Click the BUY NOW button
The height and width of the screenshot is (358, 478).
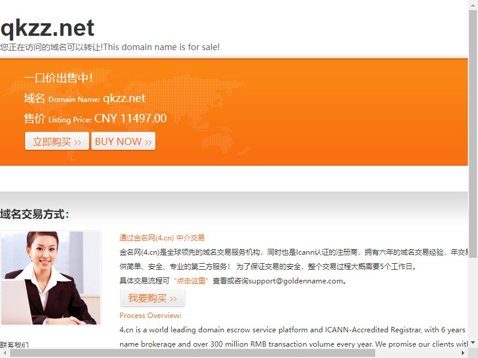point(124,141)
